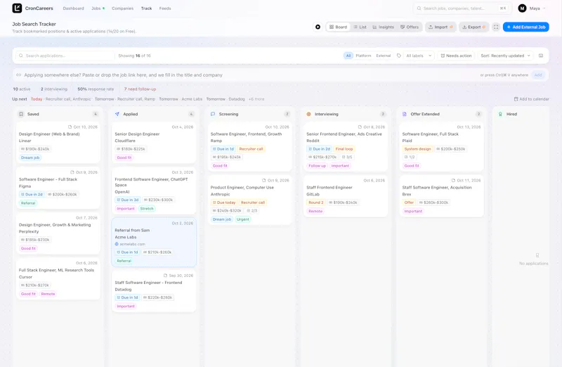Click the 7 need follow-up link
Image resolution: width=562 pixels, height=367 pixels.
(140, 89)
